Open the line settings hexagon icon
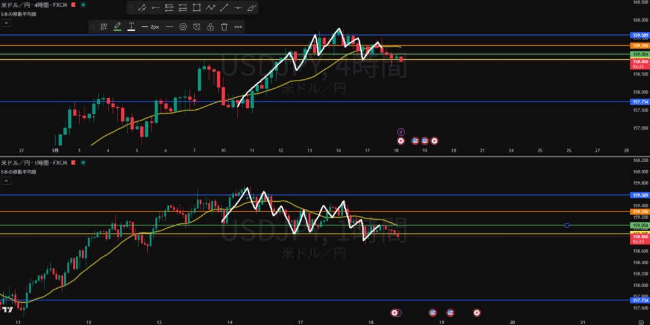Screen dimensions: 650x325 183,27
